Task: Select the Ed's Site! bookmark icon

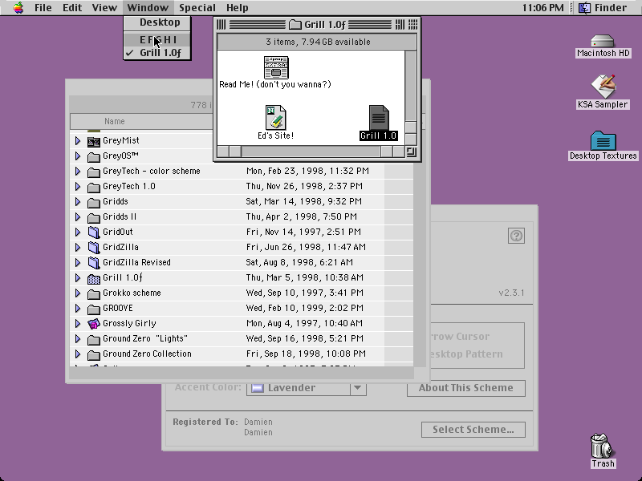Action: (275, 118)
